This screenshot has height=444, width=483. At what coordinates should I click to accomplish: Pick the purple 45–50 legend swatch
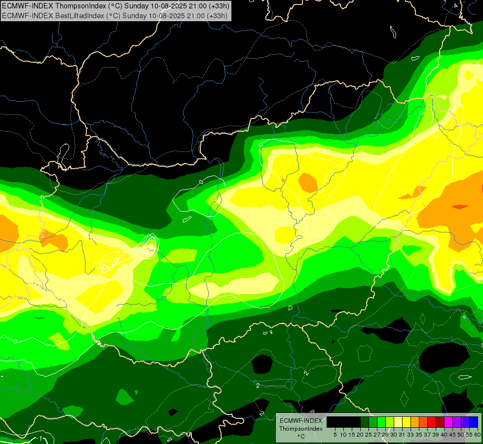[457, 422]
